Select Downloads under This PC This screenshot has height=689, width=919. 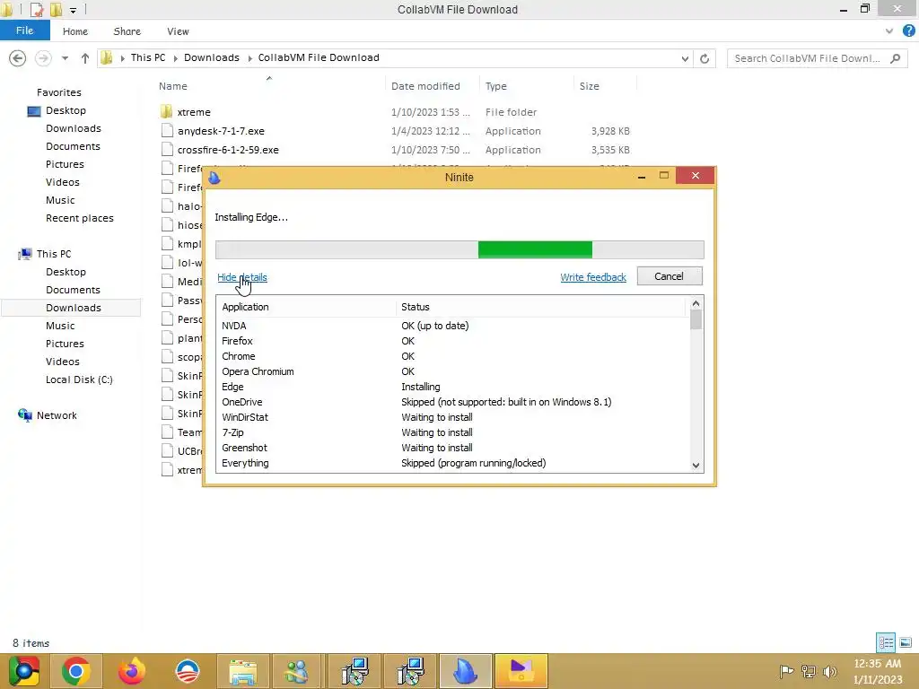pos(74,308)
